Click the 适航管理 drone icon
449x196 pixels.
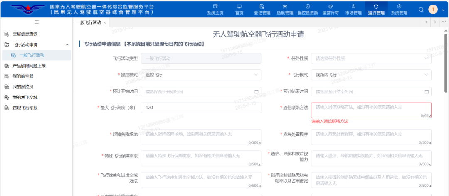tap(285, 6)
